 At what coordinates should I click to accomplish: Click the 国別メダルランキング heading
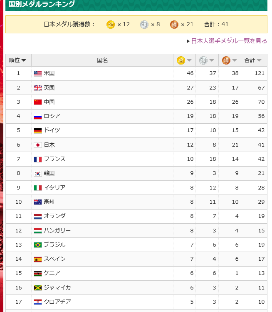tap(42, 5)
